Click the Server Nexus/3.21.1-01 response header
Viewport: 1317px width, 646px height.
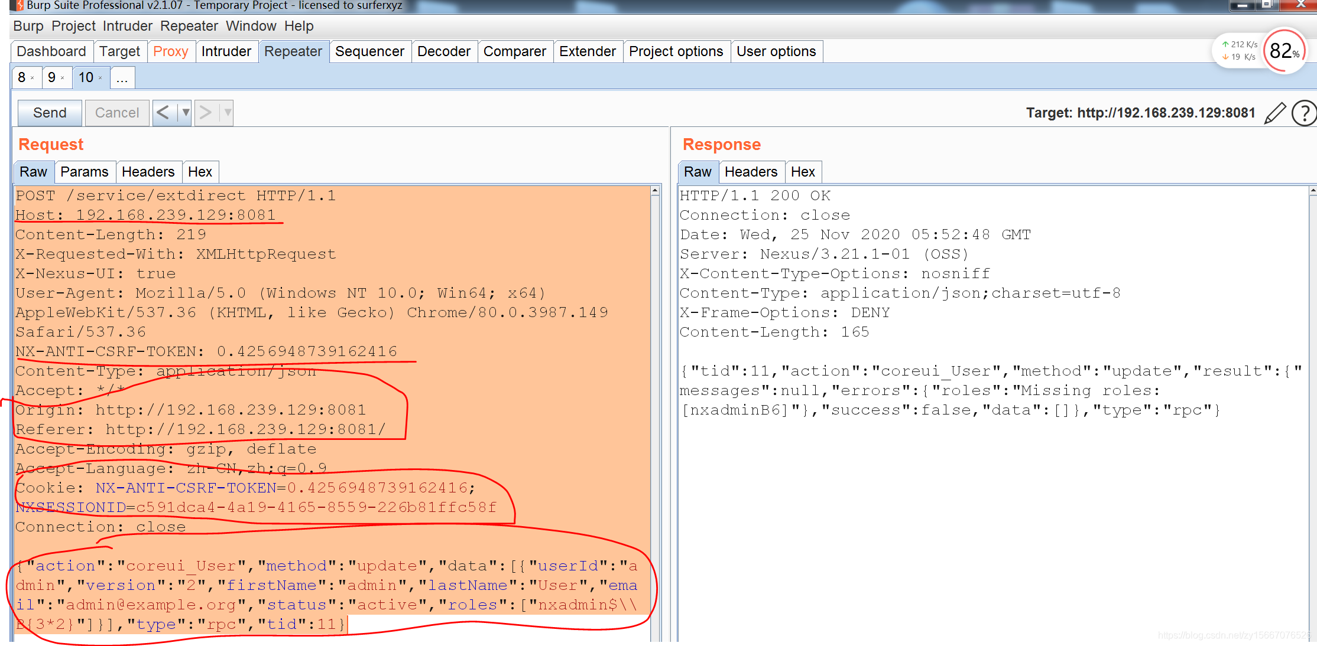(x=825, y=254)
